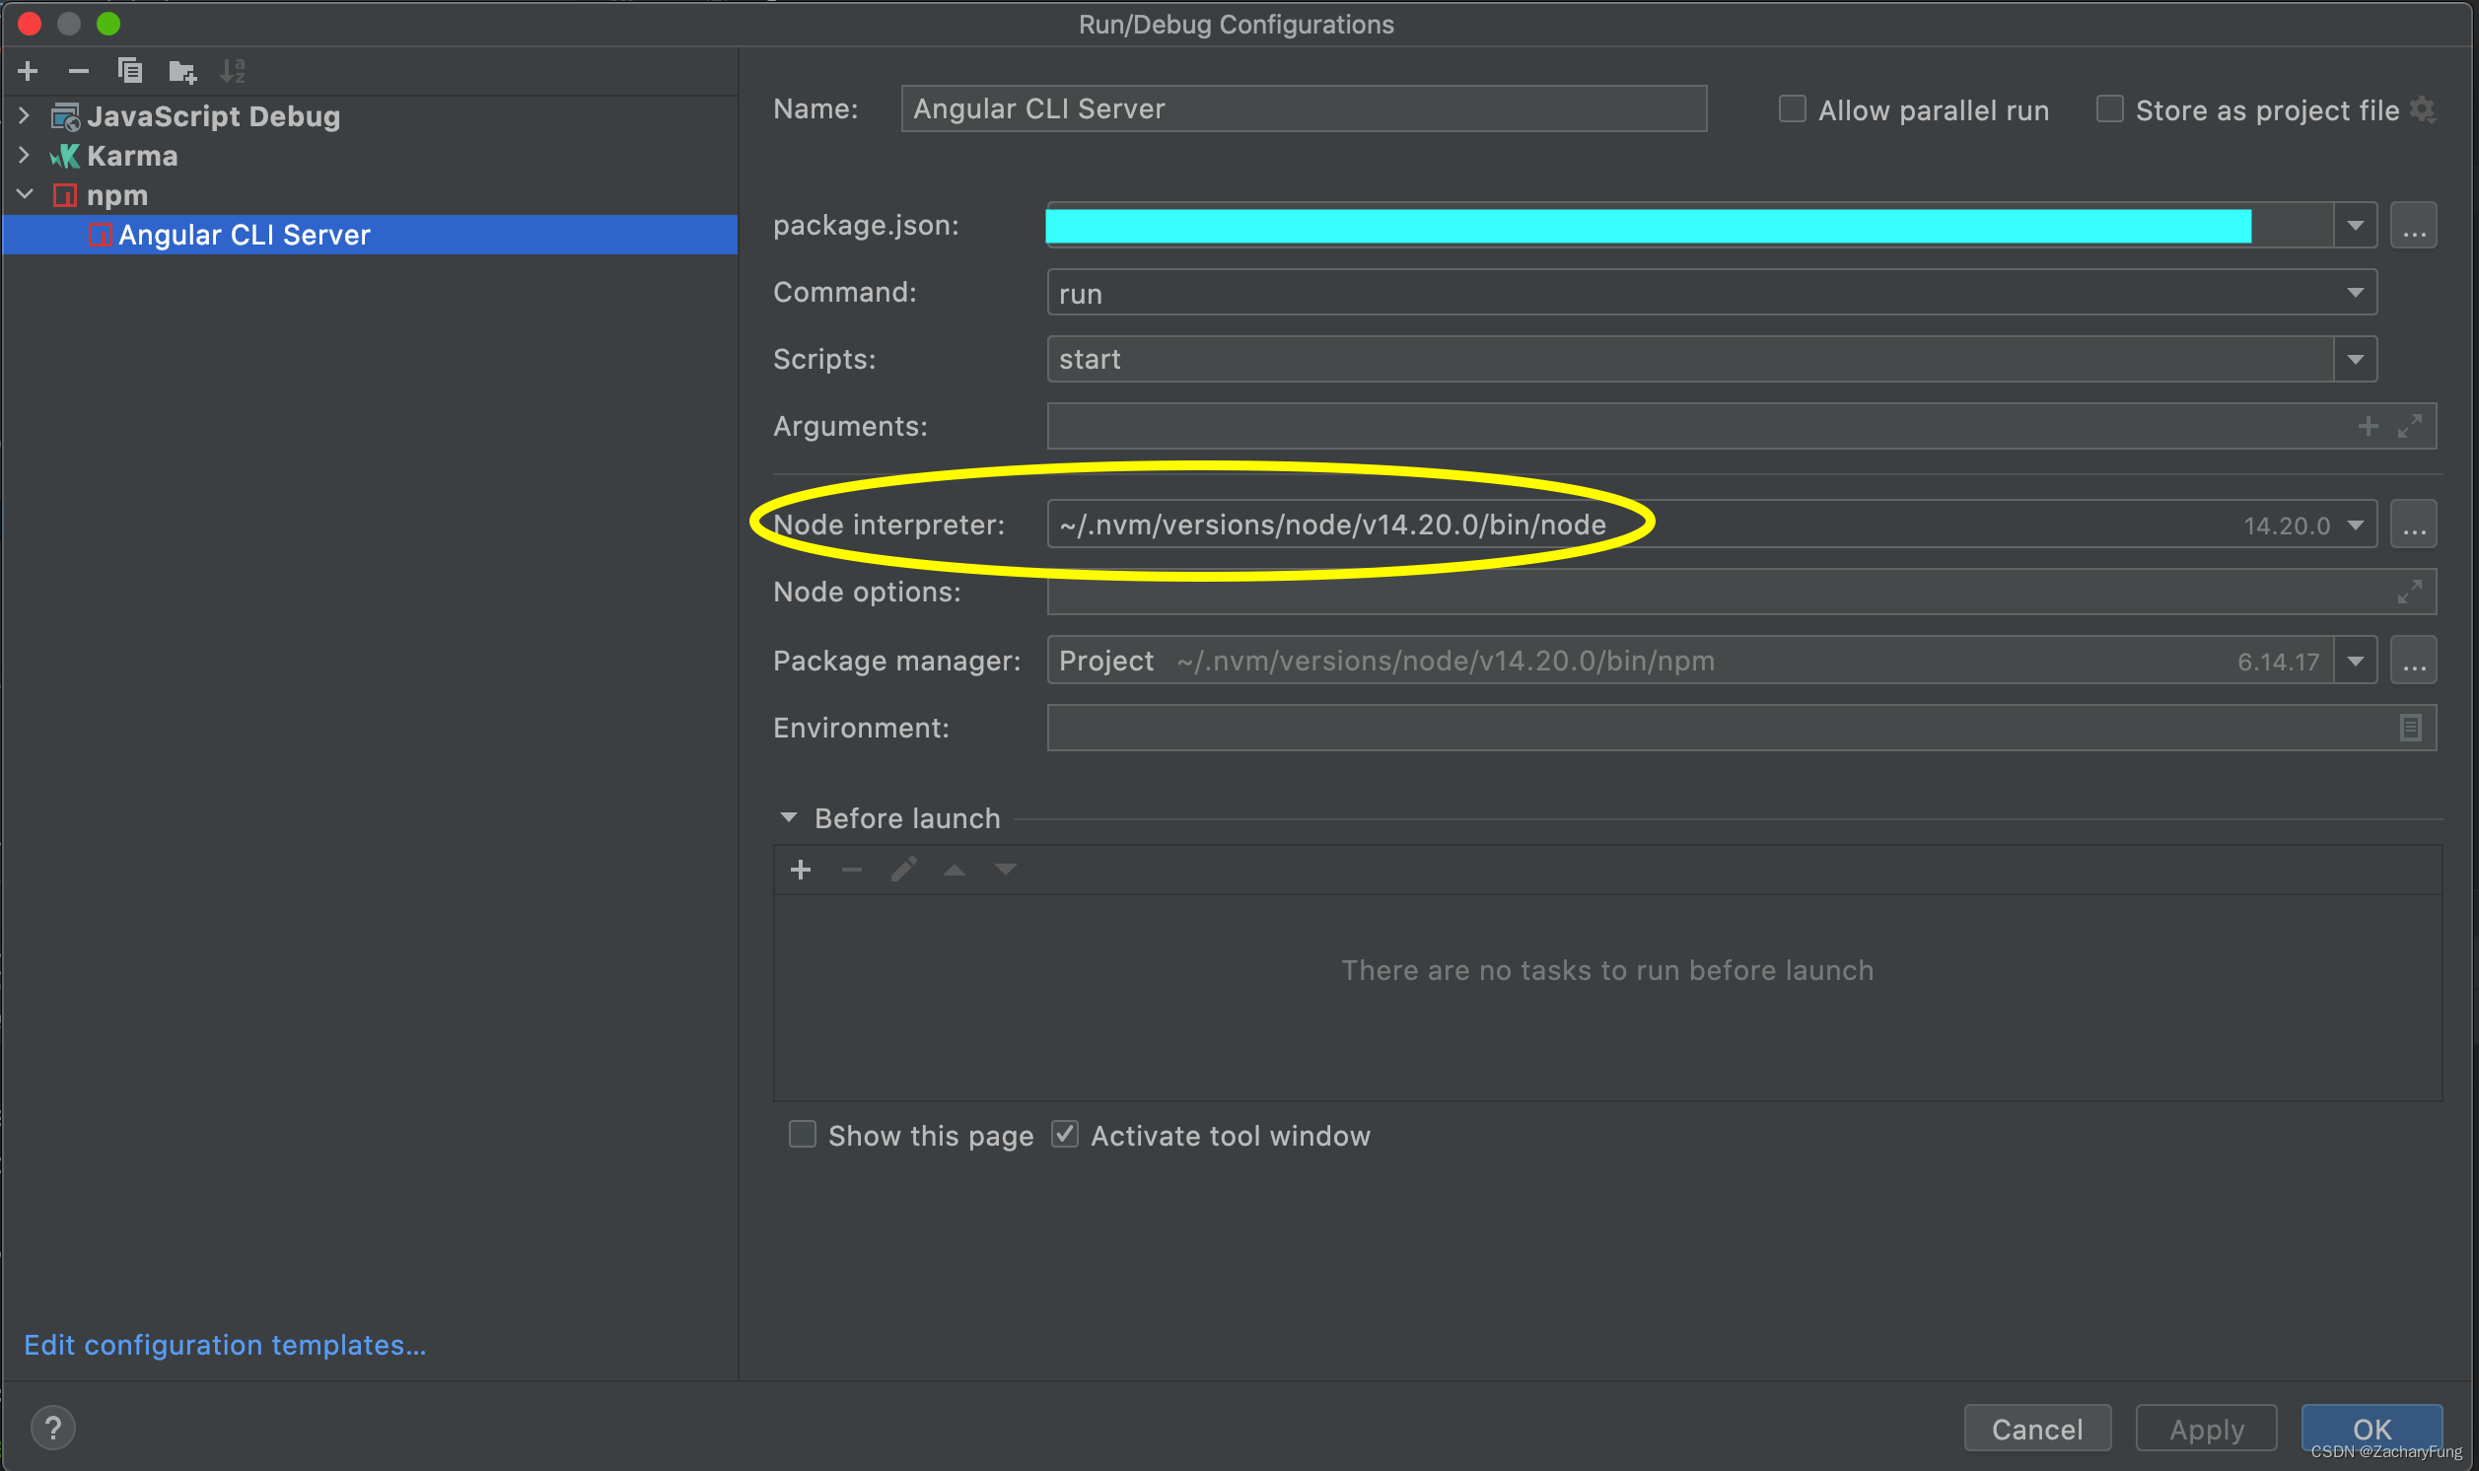Move Before launch task down
Viewport: 2479px width, 1471px height.
pos(1006,871)
